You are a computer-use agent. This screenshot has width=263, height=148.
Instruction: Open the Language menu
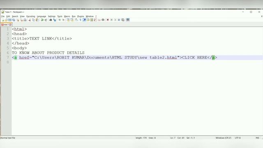pyautogui.click(x=42, y=16)
